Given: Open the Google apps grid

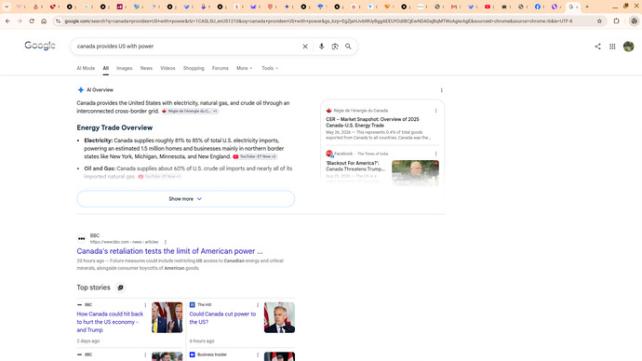Looking at the screenshot, I should (x=612, y=47).
